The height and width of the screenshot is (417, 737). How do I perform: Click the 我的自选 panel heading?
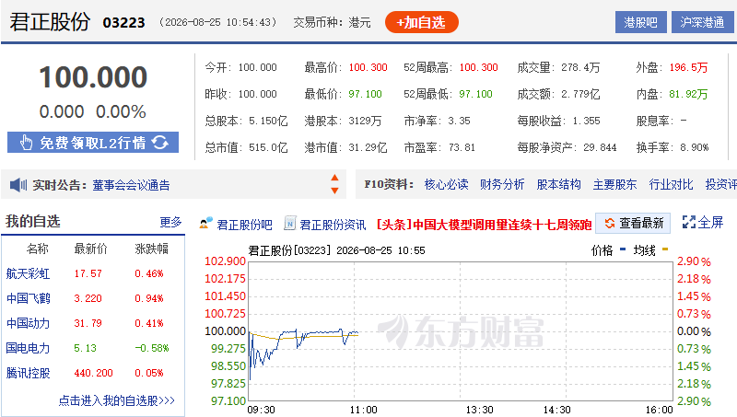[33, 221]
